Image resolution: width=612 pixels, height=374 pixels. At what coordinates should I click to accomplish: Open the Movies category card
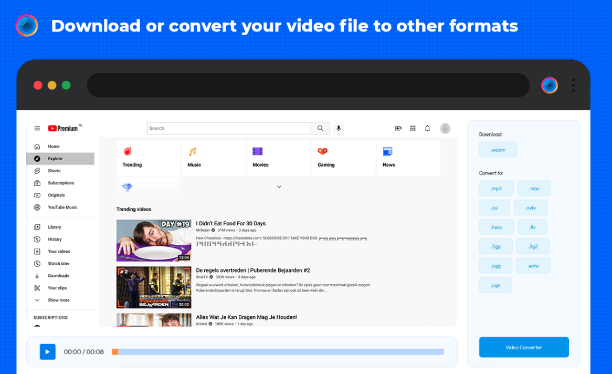278,158
